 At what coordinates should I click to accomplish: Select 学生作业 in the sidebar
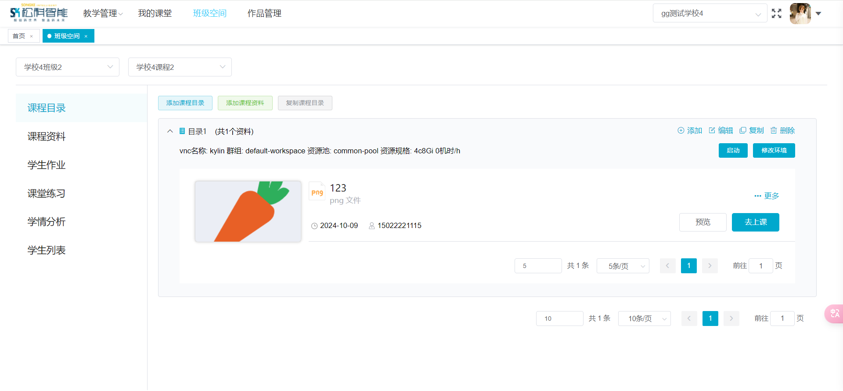[x=47, y=165]
